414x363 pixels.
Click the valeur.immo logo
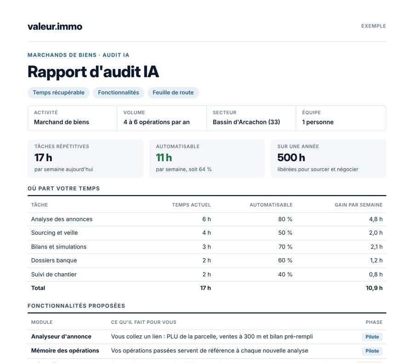pyautogui.click(x=55, y=26)
